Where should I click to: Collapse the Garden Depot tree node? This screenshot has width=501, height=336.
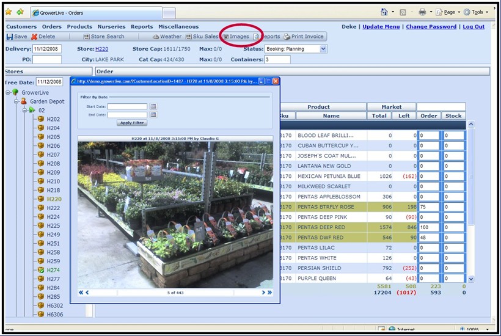tap(16, 101)
